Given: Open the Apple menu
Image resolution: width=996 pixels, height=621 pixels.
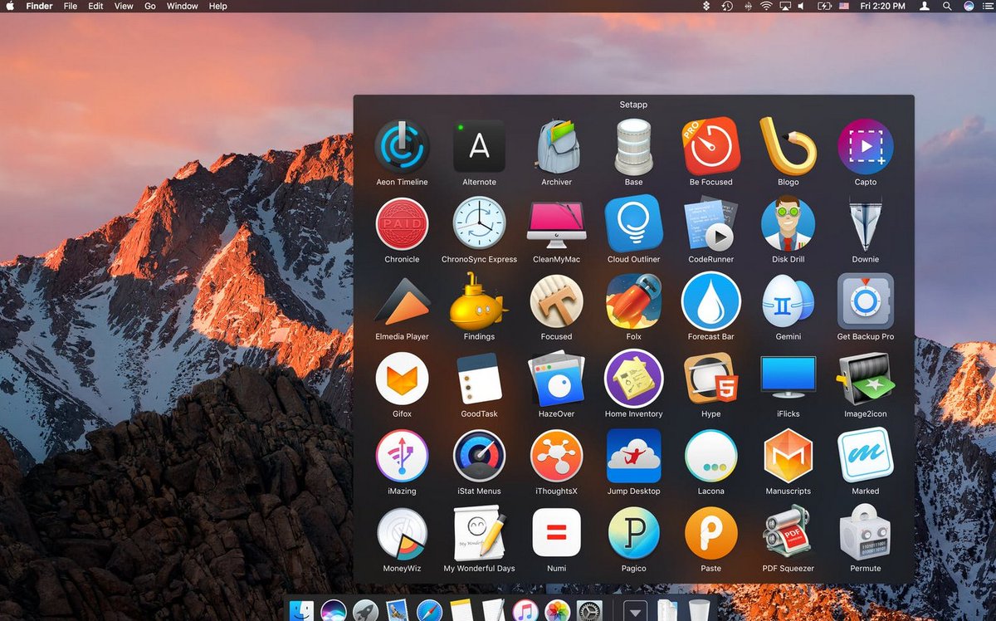Looking at the screenshot, I should click(x=11, y=6).
